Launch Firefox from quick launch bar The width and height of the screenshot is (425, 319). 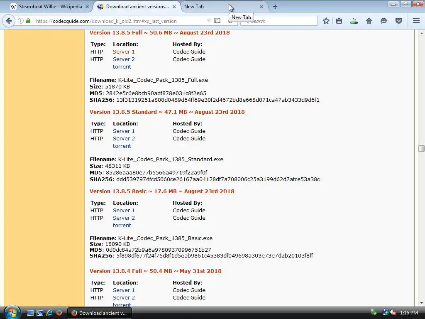click(59, 313)
